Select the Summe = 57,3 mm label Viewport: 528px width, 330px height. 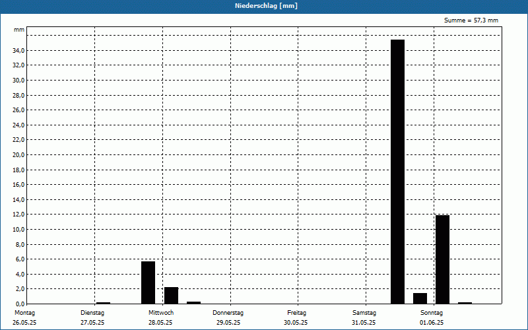click(471, 20)
